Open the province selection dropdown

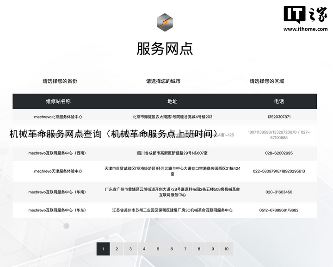tap(60, 81)
